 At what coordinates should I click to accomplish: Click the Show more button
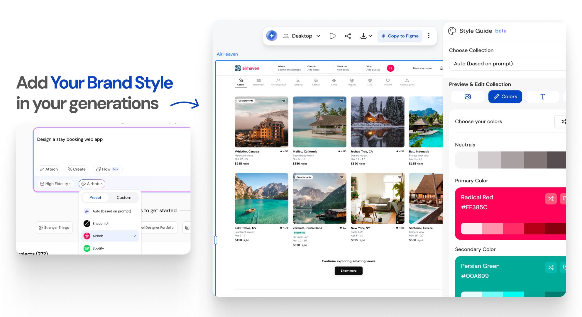click(348, 271)
